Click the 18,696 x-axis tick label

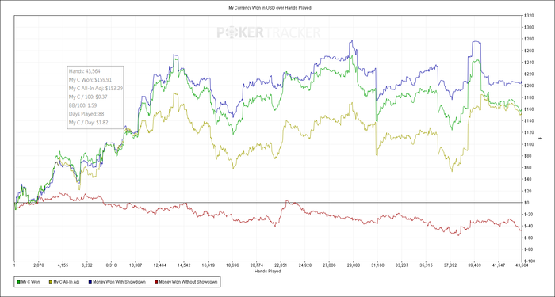232,265
